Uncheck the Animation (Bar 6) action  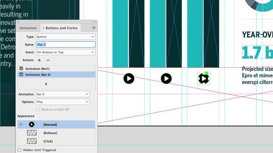click(21, 74)
